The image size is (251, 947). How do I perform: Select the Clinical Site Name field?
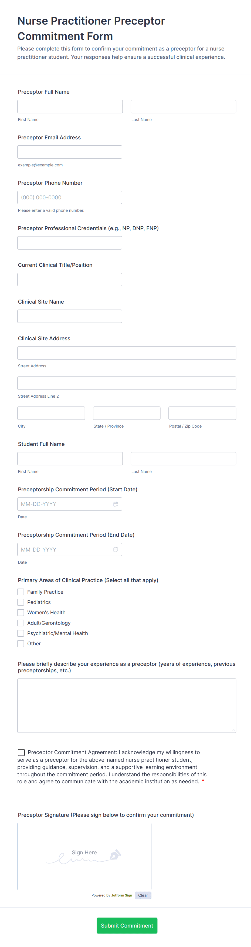coord(69,316)
